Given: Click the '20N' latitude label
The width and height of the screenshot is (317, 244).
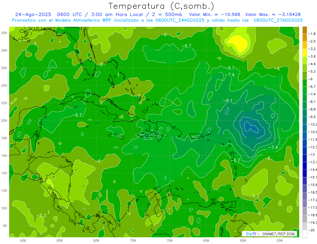Looking at the screenshot, I should click(4, 121).
